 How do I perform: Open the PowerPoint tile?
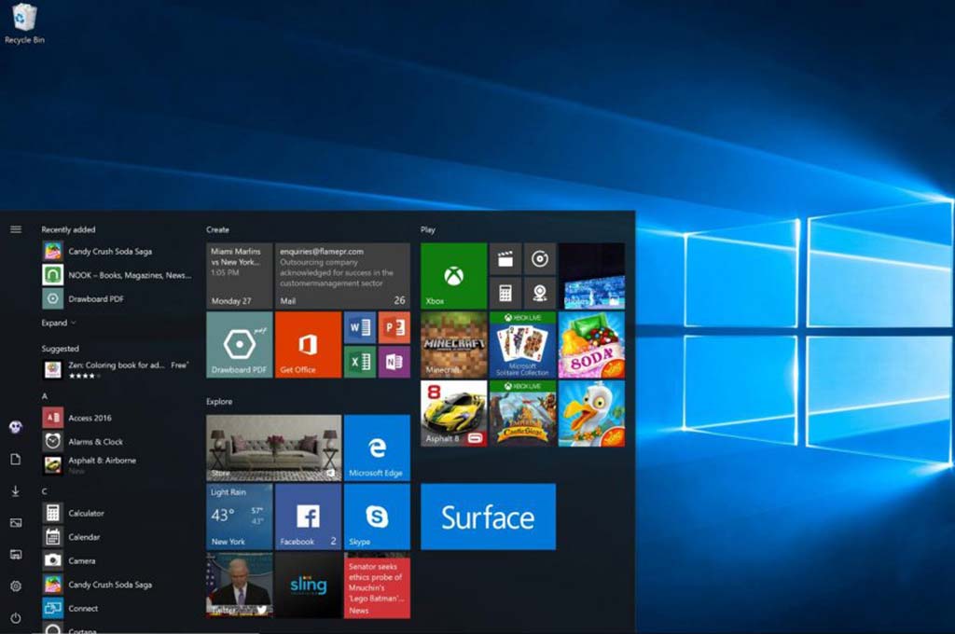pyautogui.click(x=394, y=327)
